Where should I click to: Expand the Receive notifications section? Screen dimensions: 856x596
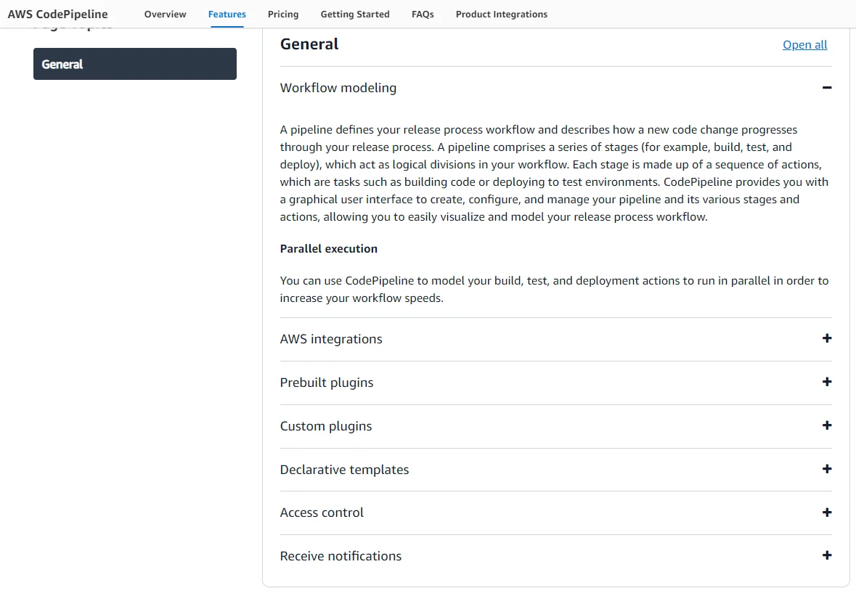[x=555, y=556]
